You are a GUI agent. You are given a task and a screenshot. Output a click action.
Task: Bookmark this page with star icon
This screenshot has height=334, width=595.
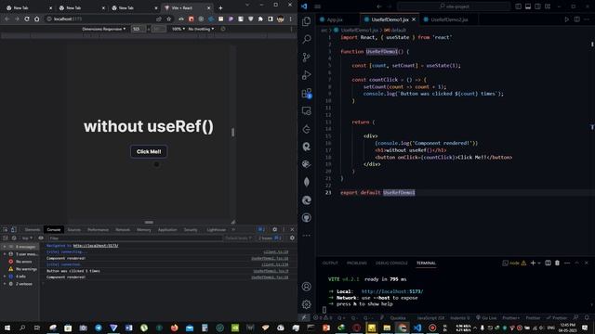click(169, 19)
